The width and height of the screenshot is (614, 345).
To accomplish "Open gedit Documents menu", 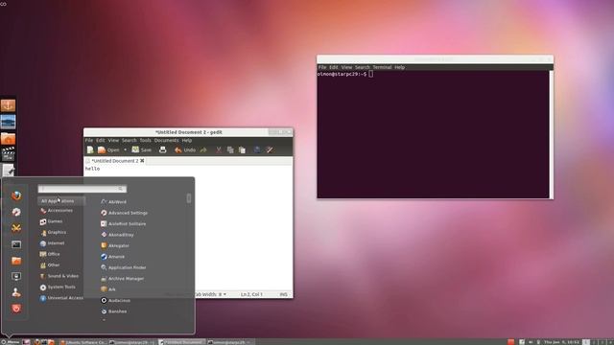I will point(166,140).
